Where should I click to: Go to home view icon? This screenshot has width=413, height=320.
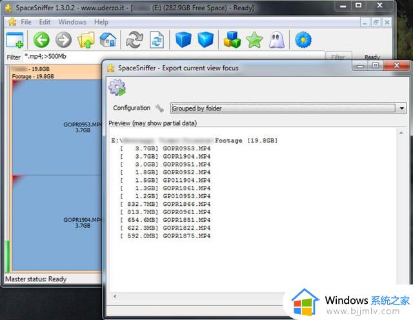point(108,40)
